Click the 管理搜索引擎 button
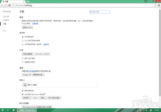Image resolution: width=161 pixels, height=112 pixels. coord(38,75)
